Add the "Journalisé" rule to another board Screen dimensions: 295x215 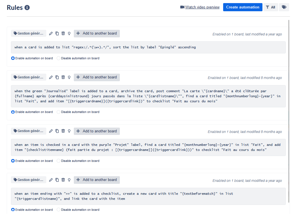(x=97, y=77)
